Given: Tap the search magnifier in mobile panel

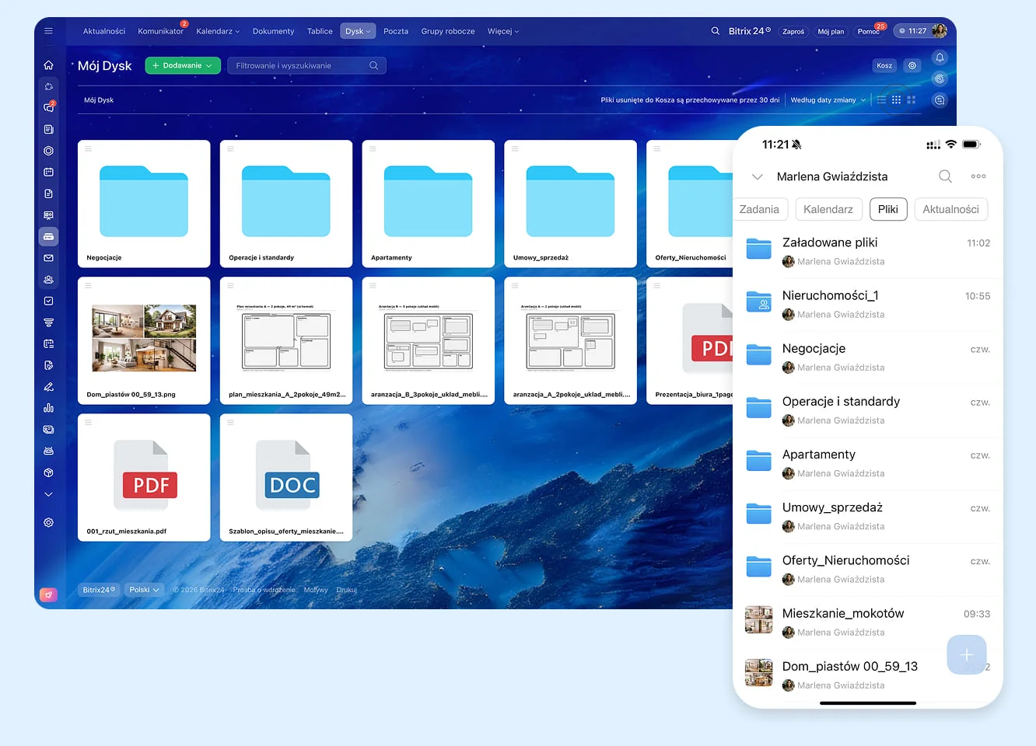Looking at the screenshot, I should 945,176.
